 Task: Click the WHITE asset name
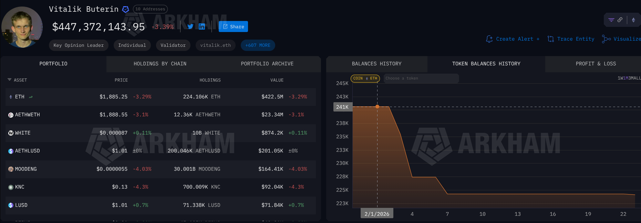(x=23, y=133)
